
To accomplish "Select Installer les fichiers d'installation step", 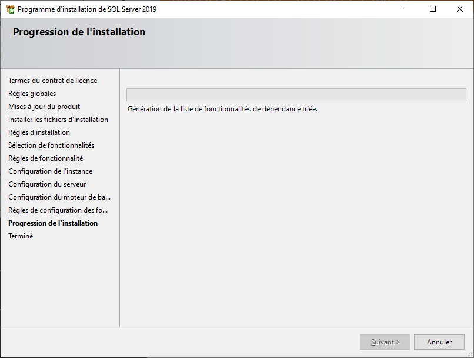I will pyautogui.click(x=58, y=120).
